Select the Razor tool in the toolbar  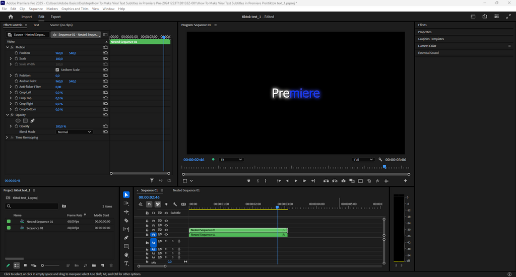[x=126, y=221]
